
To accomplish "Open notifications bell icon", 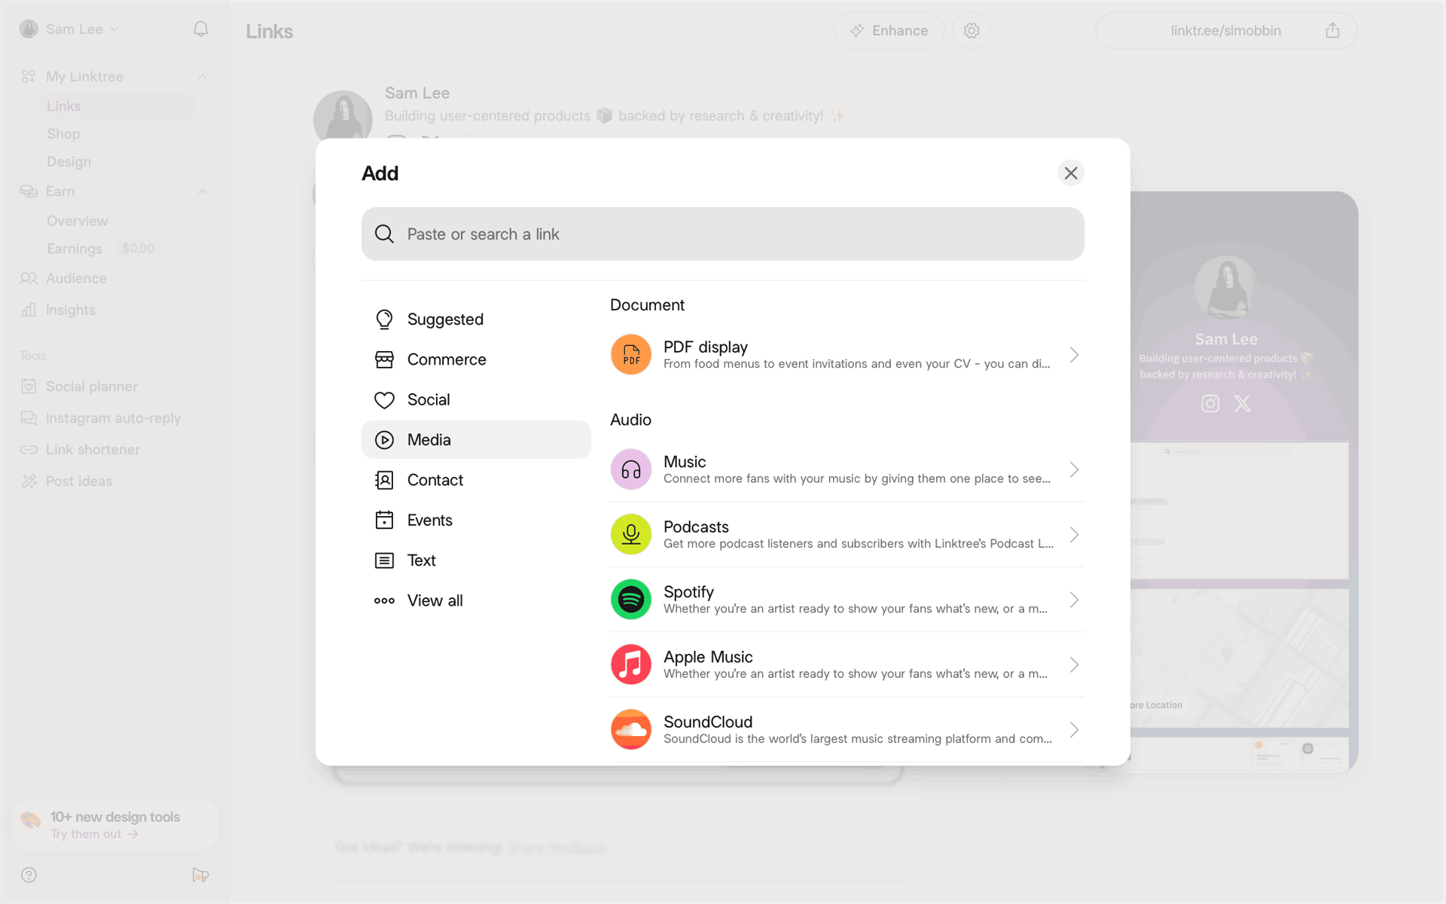I will point(200,29).
